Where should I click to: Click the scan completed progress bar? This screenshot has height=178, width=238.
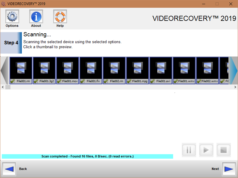[x=87, y=156]
